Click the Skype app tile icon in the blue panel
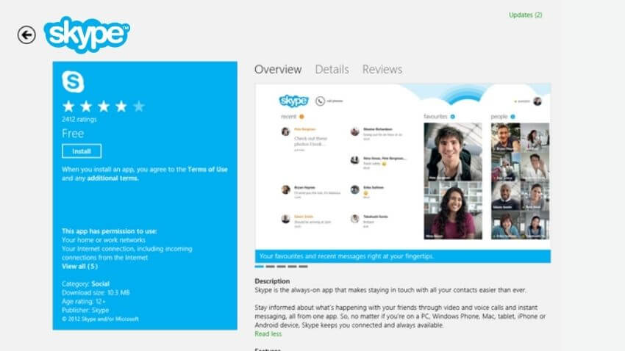This screenshot has width=625, height=351. click(73, 82)
